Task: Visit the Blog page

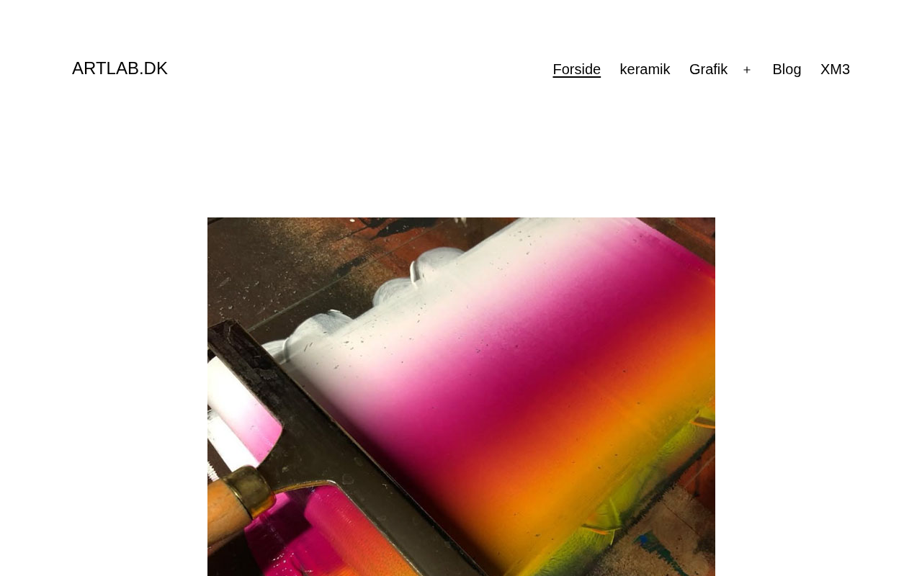Action: (x=787, y=69)
